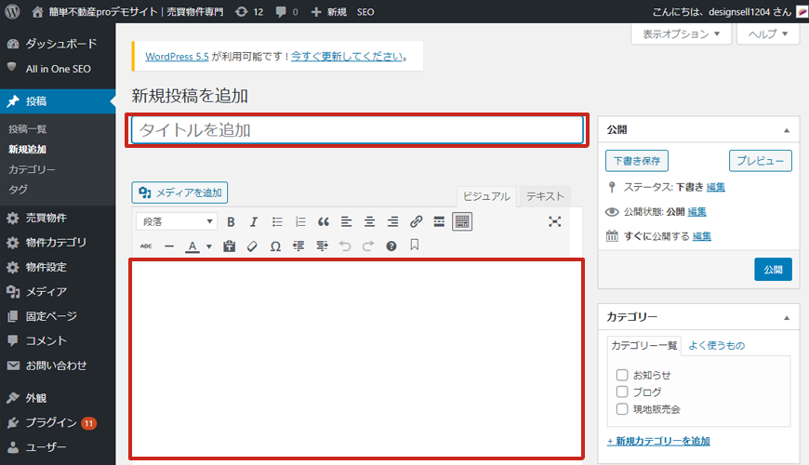
Task: Open the 段落 paragraph format dropdown
Action: [177, 221]
